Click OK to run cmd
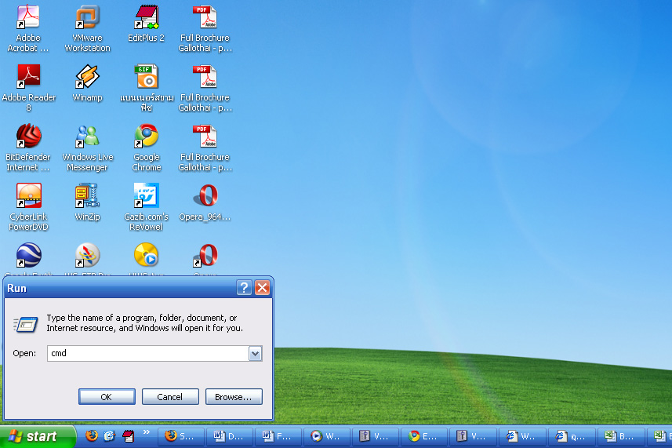The image size is (672, 448). (107, 397)
